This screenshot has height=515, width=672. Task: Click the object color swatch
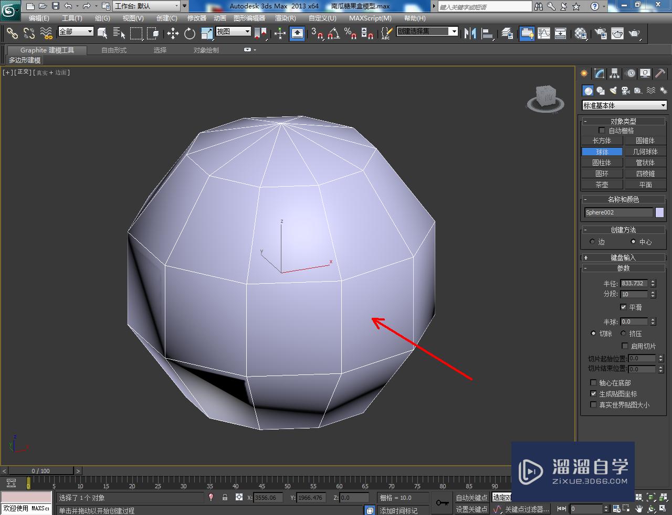tap(659, 212)
